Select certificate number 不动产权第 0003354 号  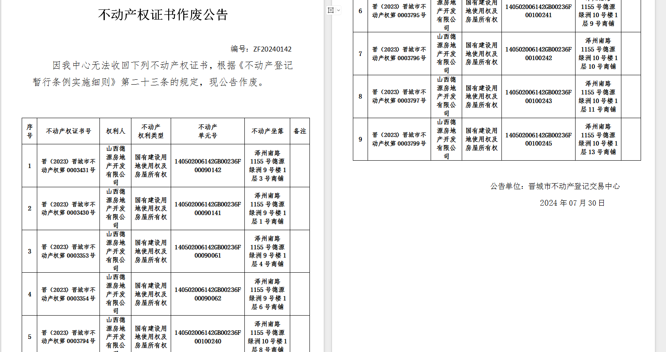click(x=68, y=298)
